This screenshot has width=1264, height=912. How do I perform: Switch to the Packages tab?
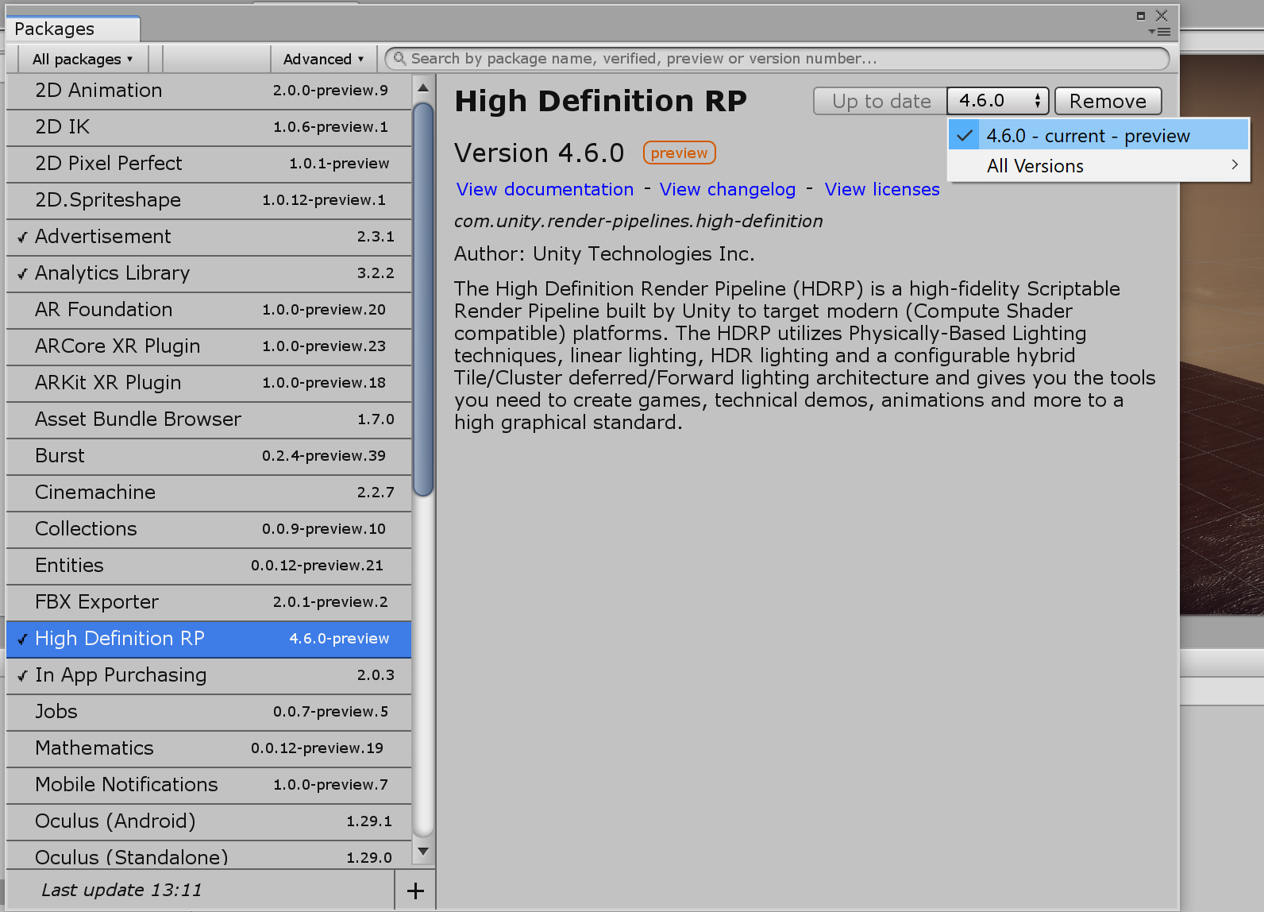[x=73, y=29]
